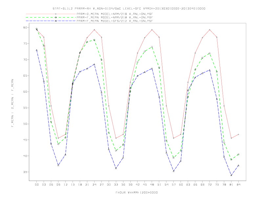Click the blue triangle data point at hour 09
Screen dimensions: 260x201
58,165
